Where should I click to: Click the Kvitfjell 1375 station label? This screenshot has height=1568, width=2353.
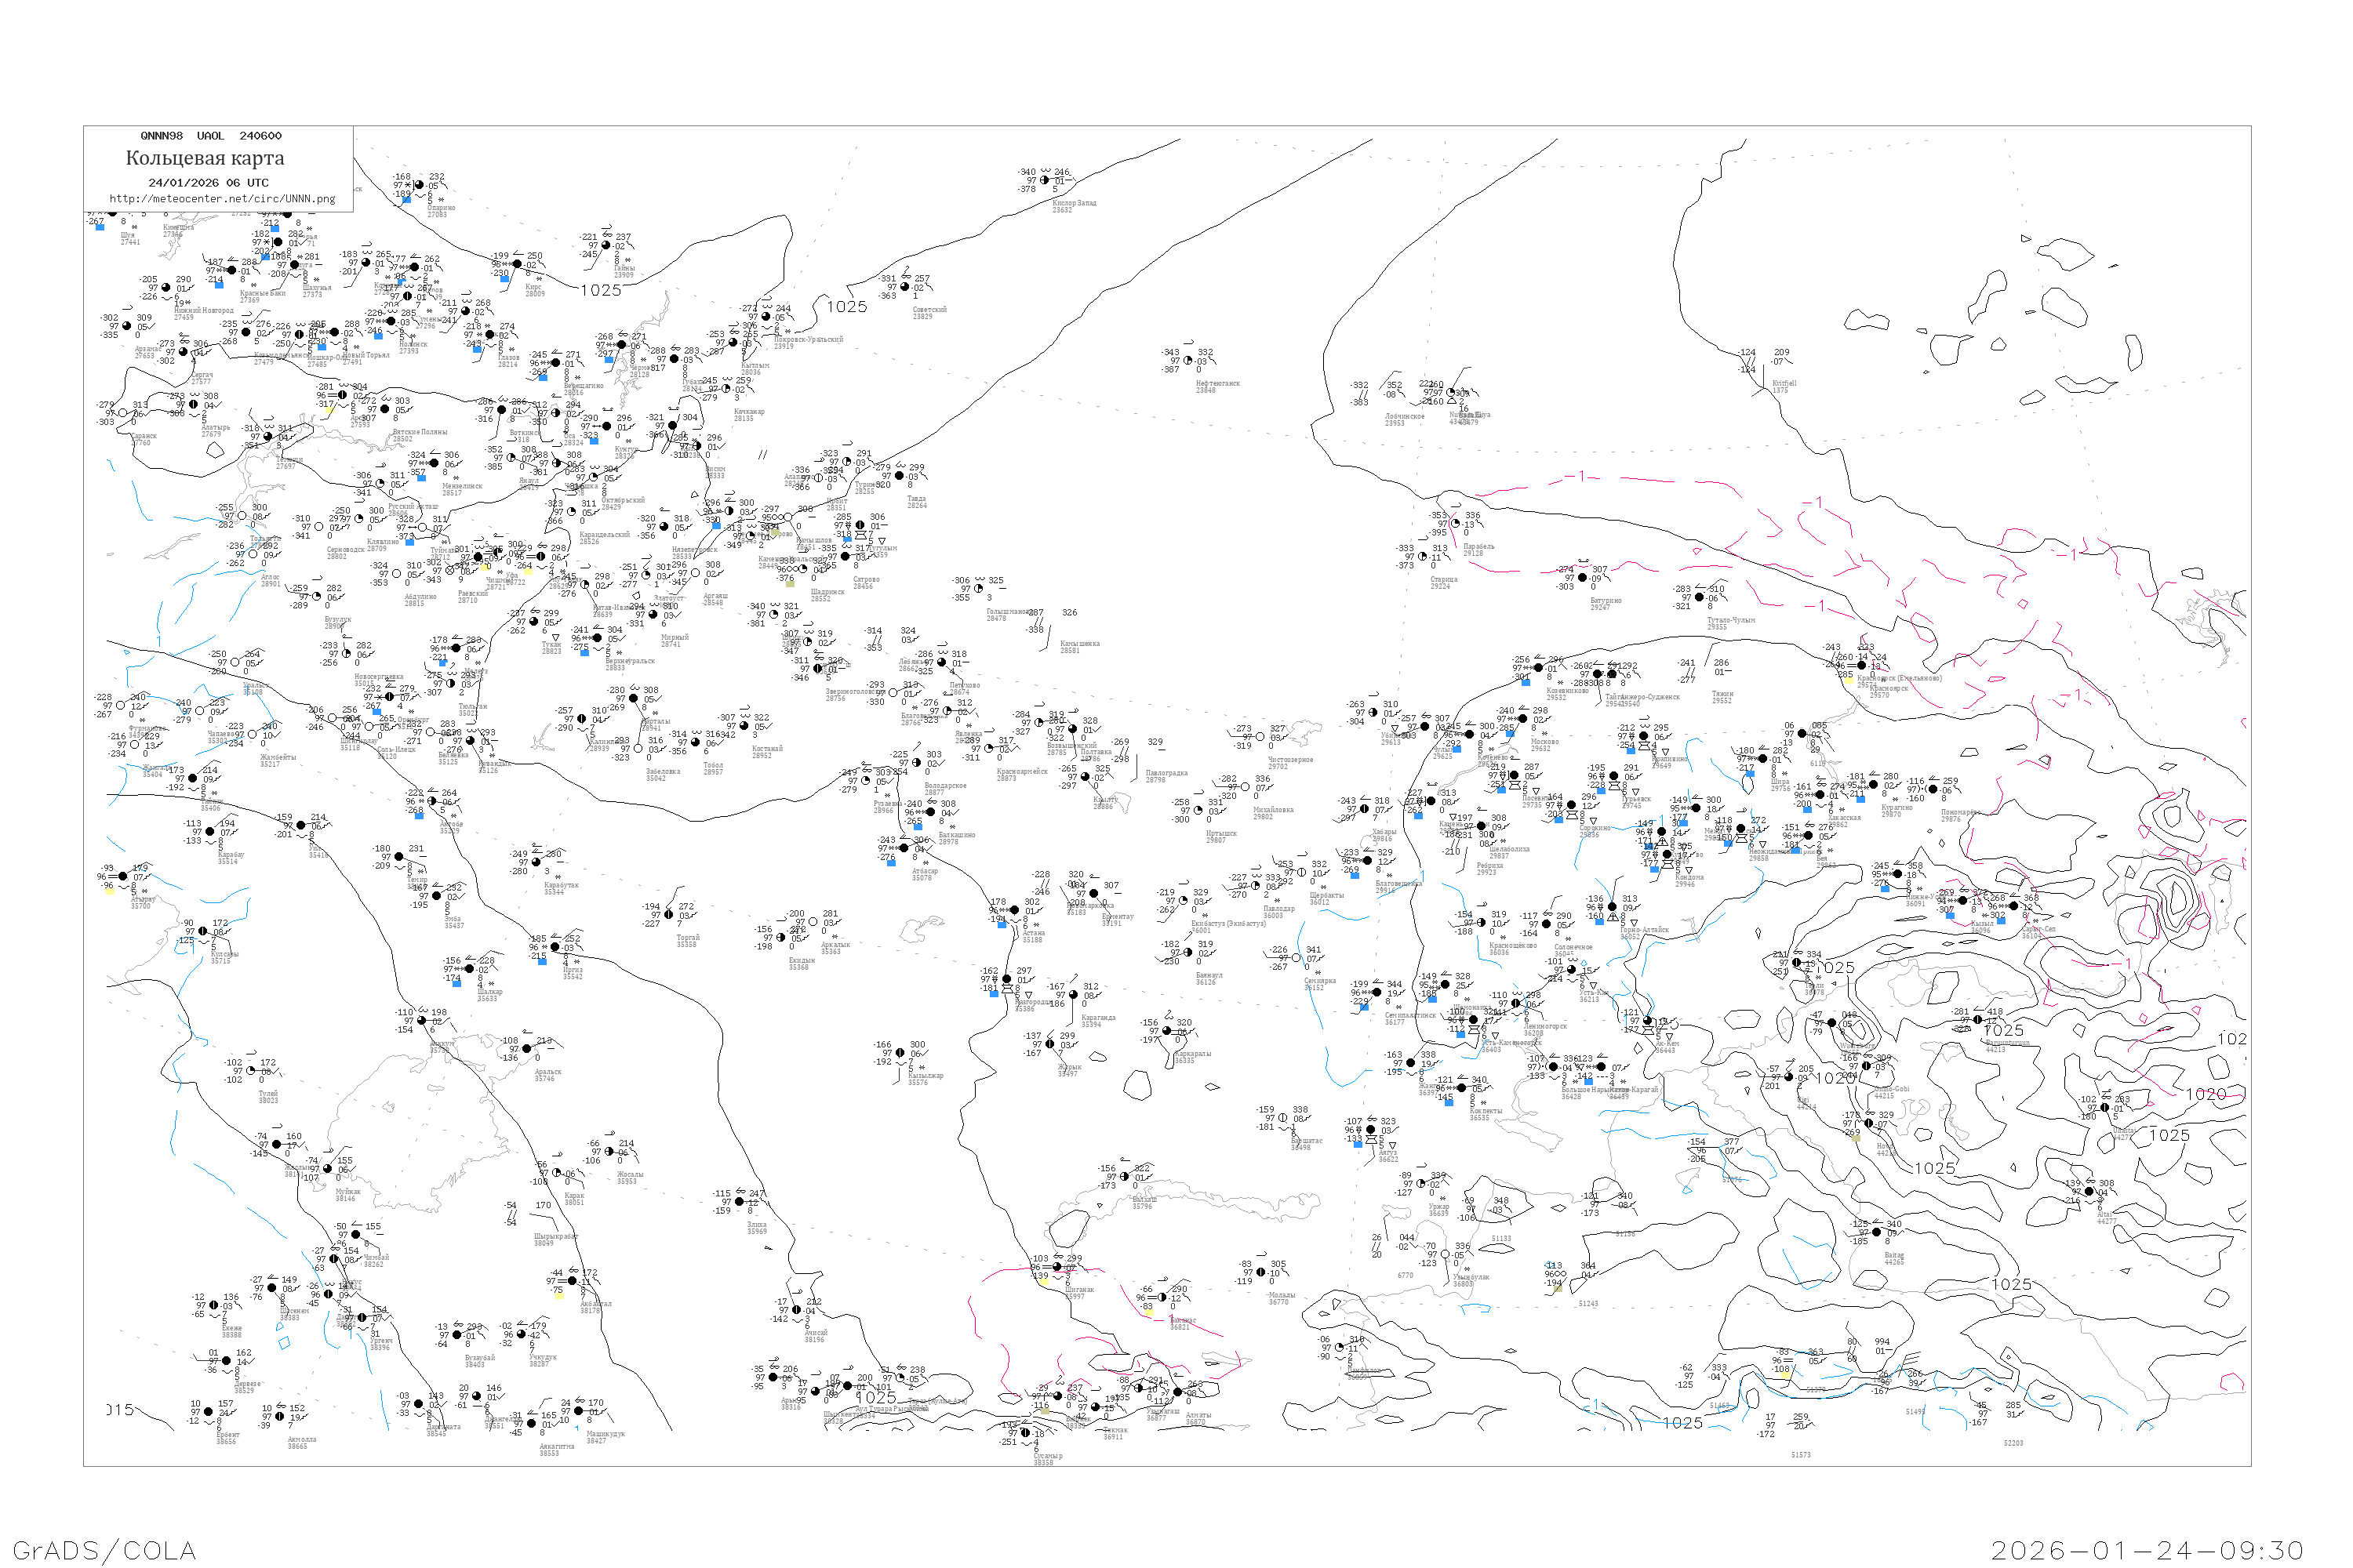(x=1784, y=386)
